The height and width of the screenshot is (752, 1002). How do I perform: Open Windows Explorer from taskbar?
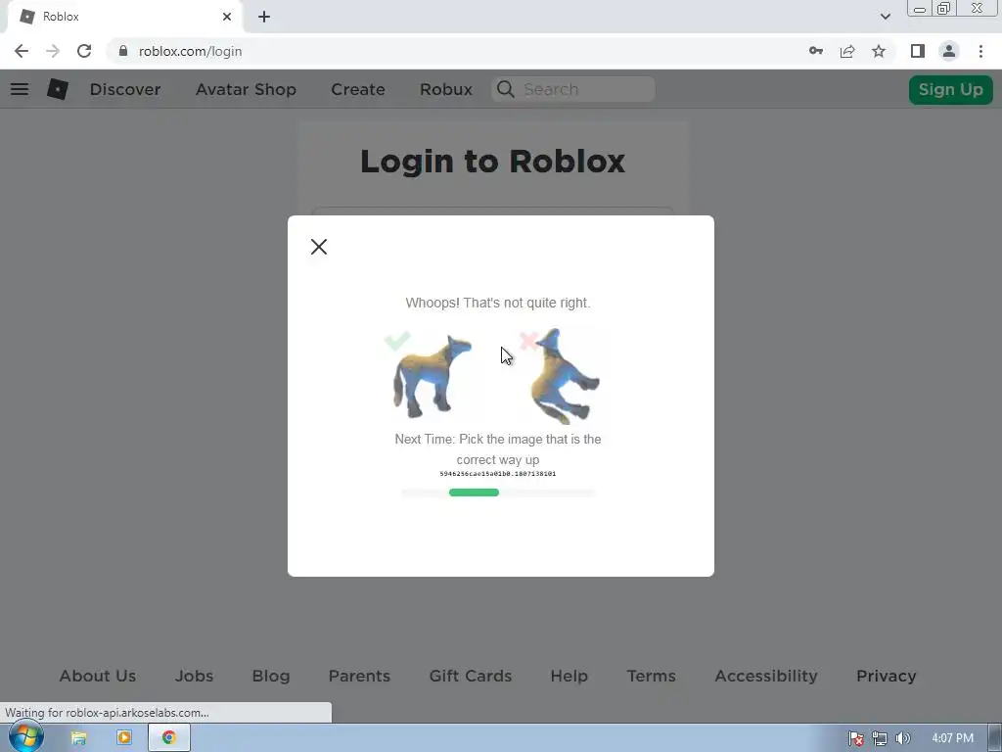78,738
